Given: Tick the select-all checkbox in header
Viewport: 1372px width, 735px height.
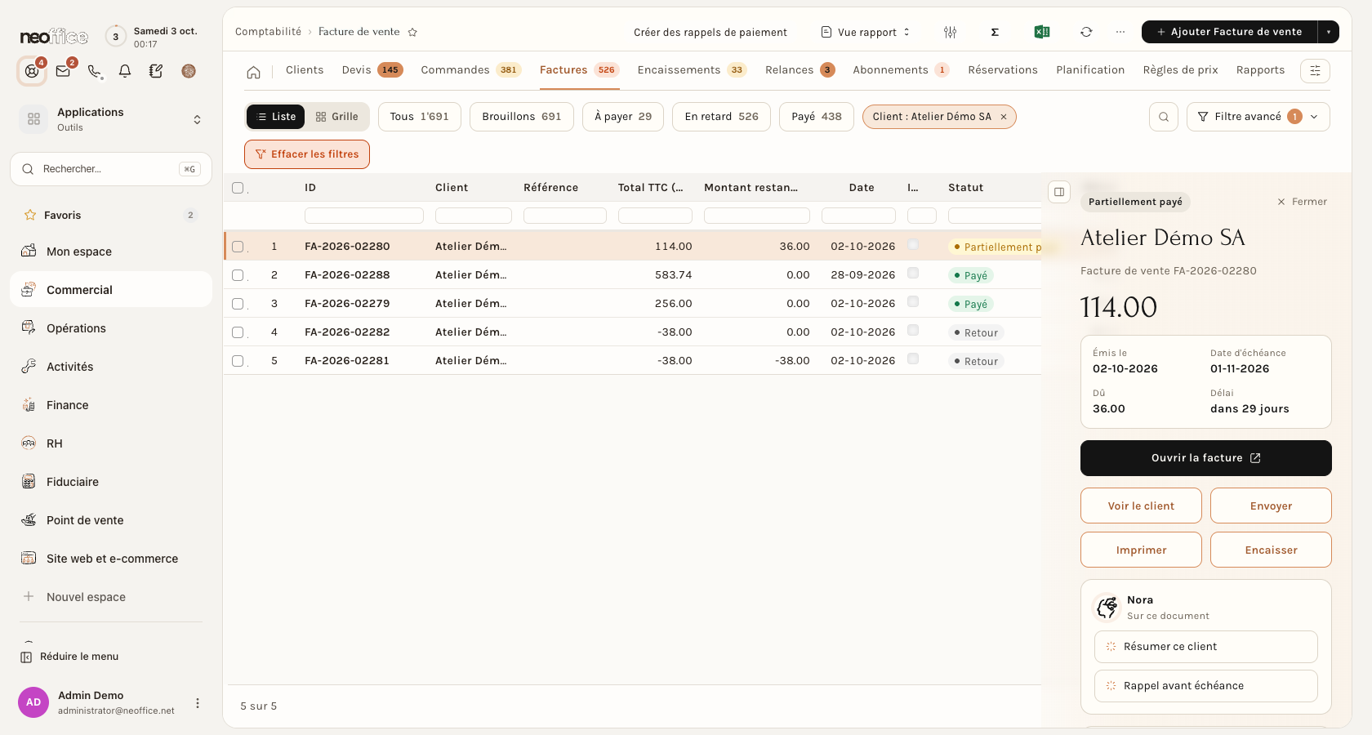Looking at the screenshot, I should pos(238,188).
